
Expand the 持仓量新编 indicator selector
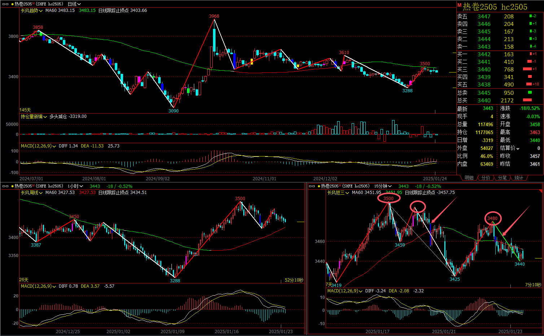(x=34, y=116)
